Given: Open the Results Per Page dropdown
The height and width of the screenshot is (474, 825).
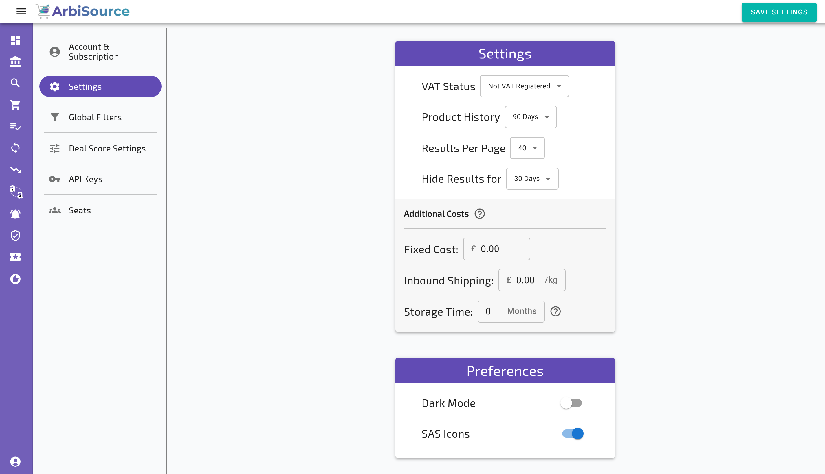Looking at the screenshot, I should 527,148.
